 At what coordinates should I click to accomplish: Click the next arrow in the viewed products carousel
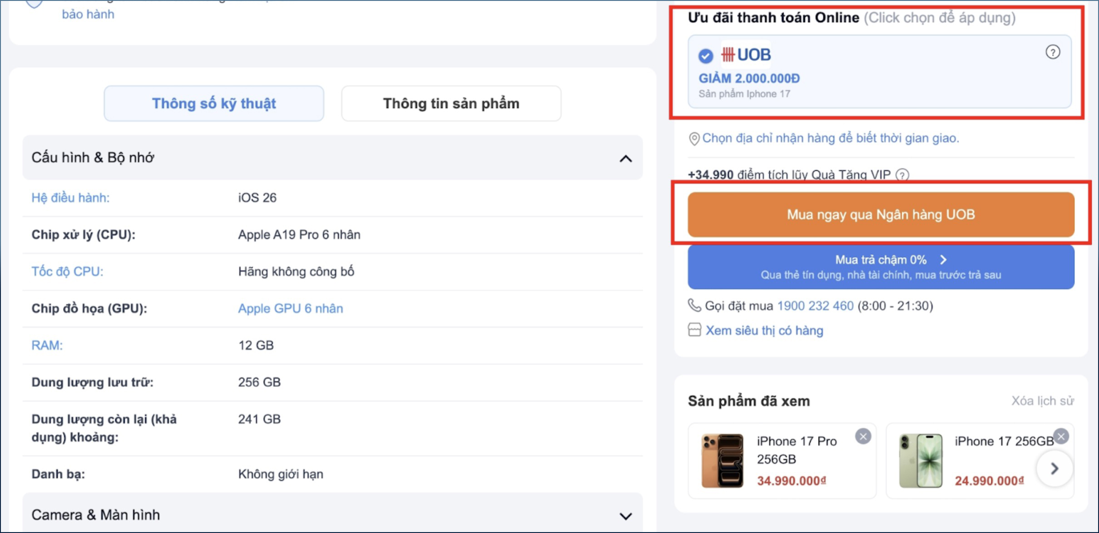(1054, 468)
